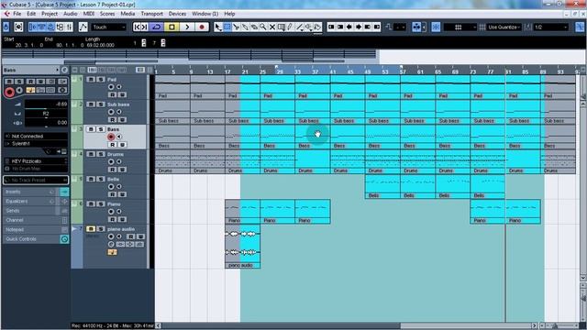Select the Draw pencil tool
The width and height of the screenshot is (587, 330).
pyautogui.click(x=290, y=27)
